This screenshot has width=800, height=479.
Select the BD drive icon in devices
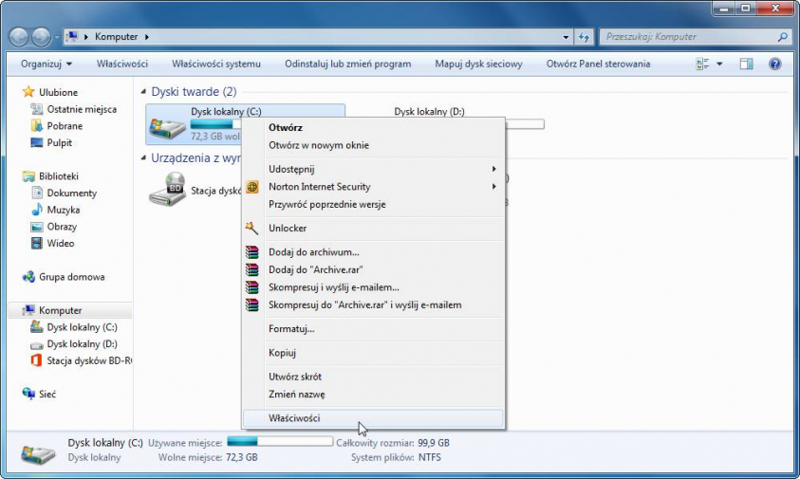167,188
